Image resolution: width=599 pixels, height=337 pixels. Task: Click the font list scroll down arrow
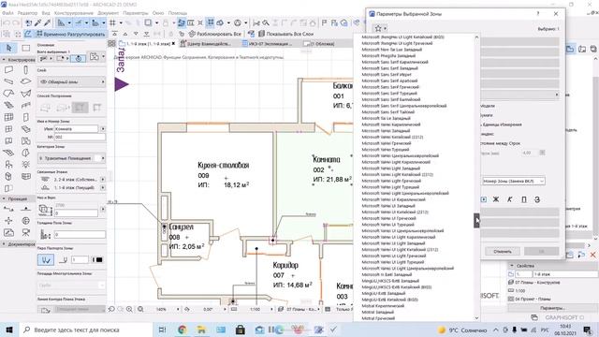(x=476, y=318)
